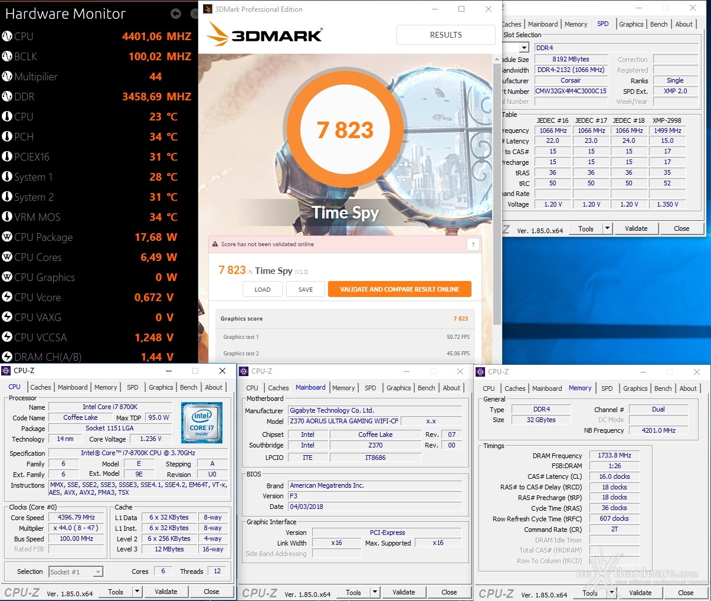Open the Socket #1 selection dropdown
The width and height of the screenshot is (711, 601).
tap(98, 571)
